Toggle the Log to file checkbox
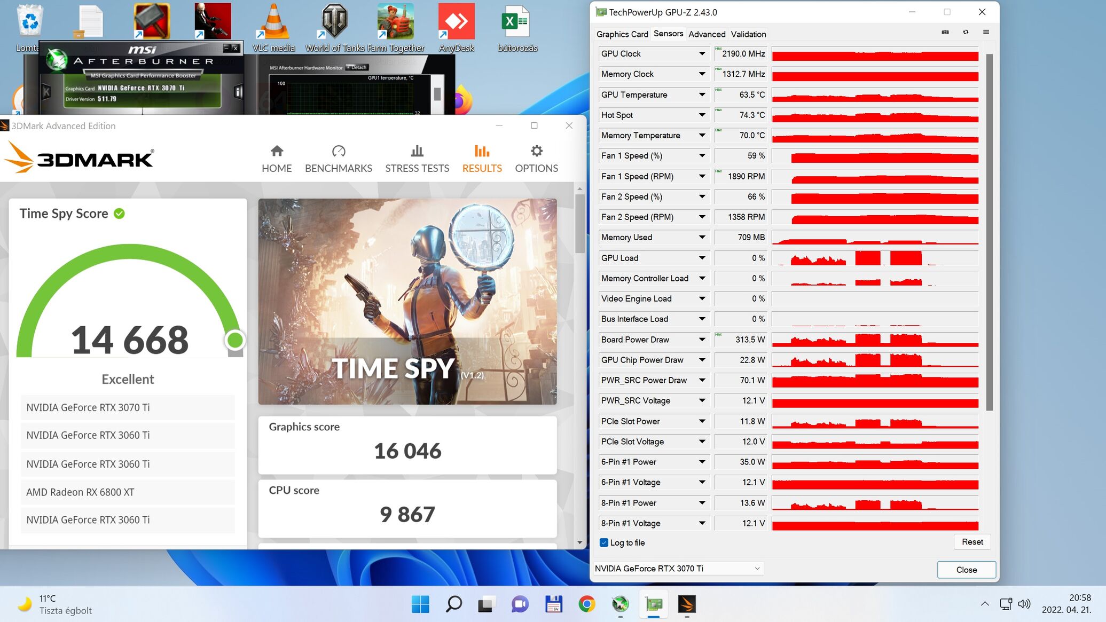This screenshot has width=1106, height=622. (x=604, y=542)
